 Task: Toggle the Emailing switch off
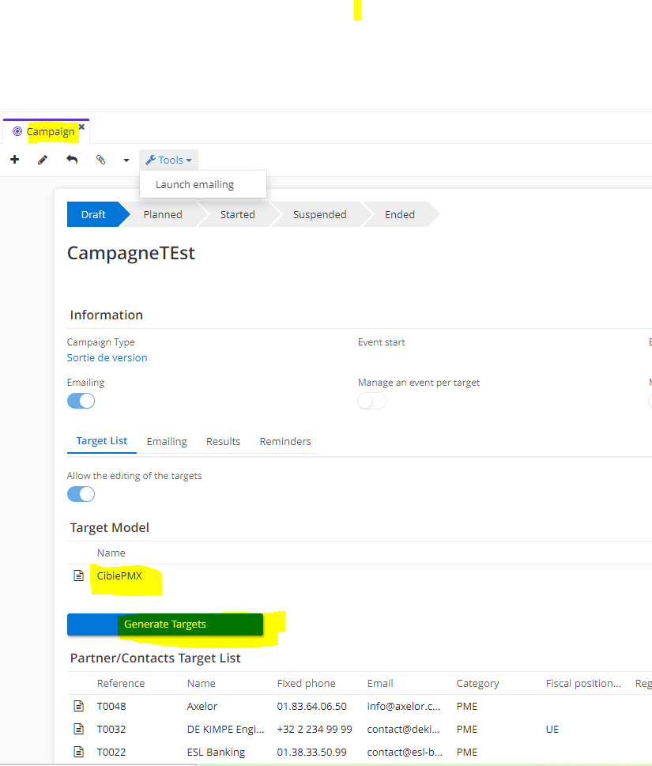[x=81, y=401]
